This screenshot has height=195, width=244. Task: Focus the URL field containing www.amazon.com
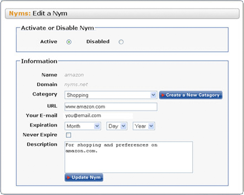click(110, 107)
